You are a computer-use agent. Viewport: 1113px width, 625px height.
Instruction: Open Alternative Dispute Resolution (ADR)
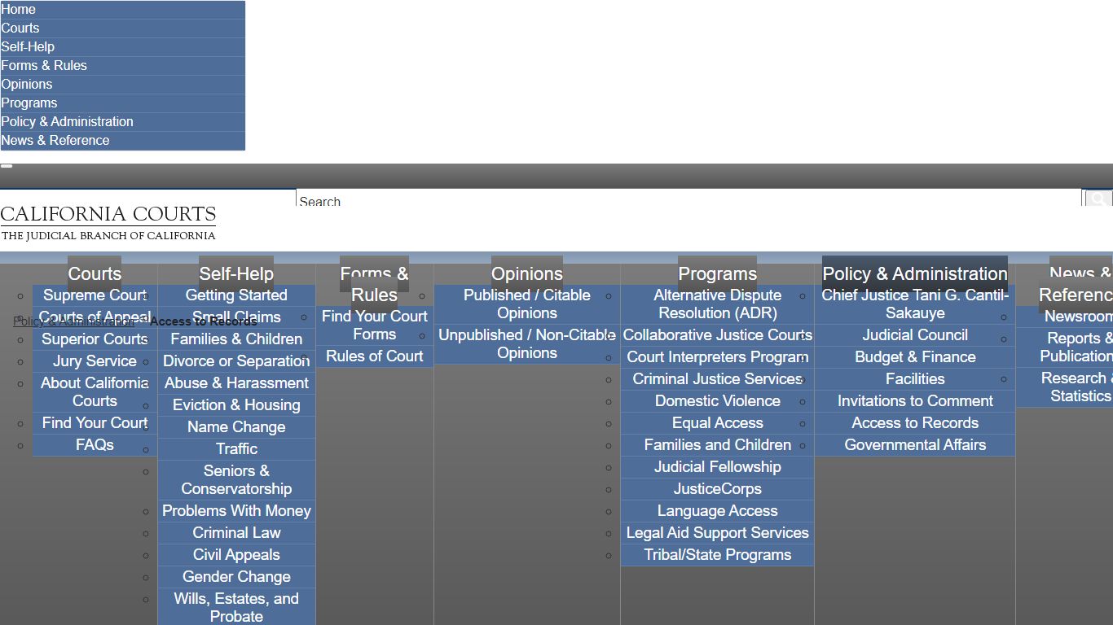(x=718, y=304)
